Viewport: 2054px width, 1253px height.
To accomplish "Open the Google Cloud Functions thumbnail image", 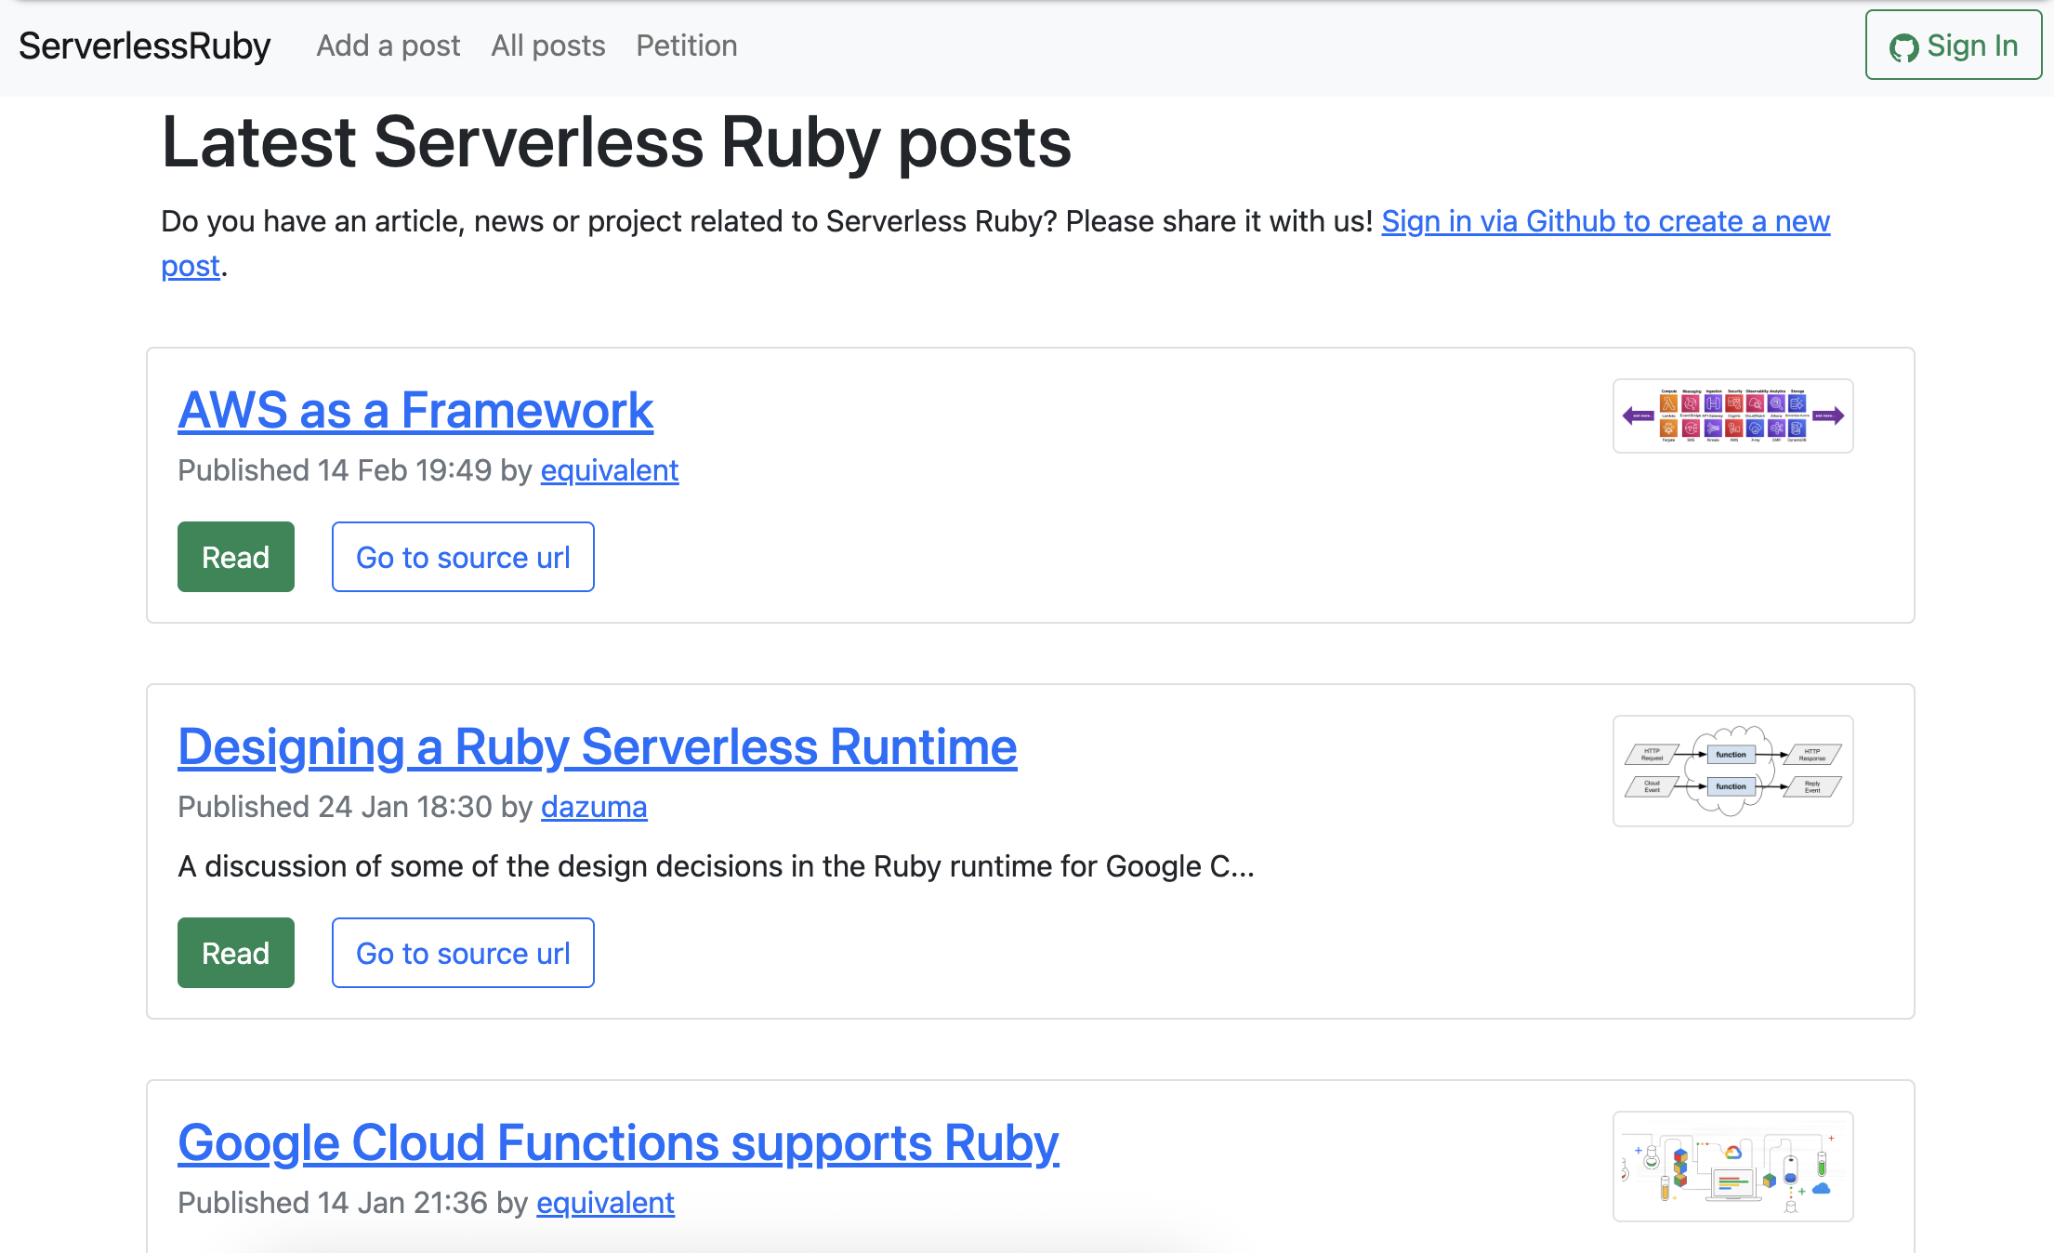I will point(1732,1167).
